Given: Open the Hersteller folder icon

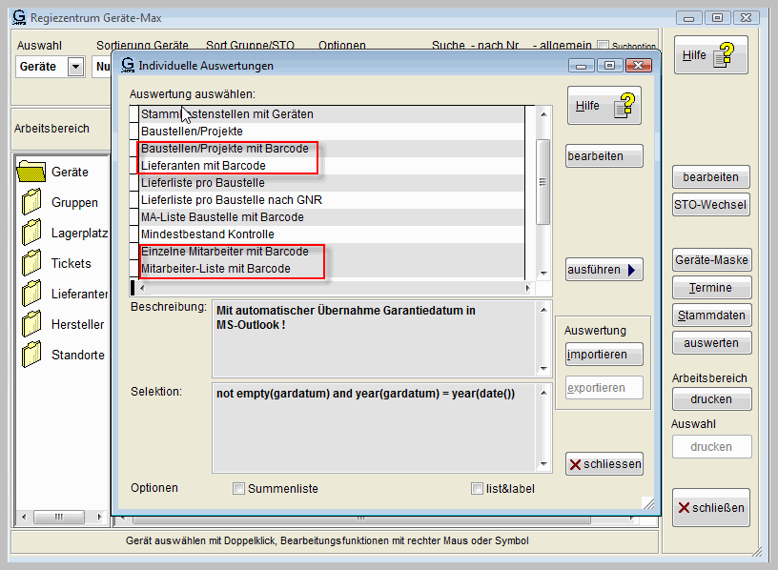Looking at the screenshot, I should tap(32, 324).
